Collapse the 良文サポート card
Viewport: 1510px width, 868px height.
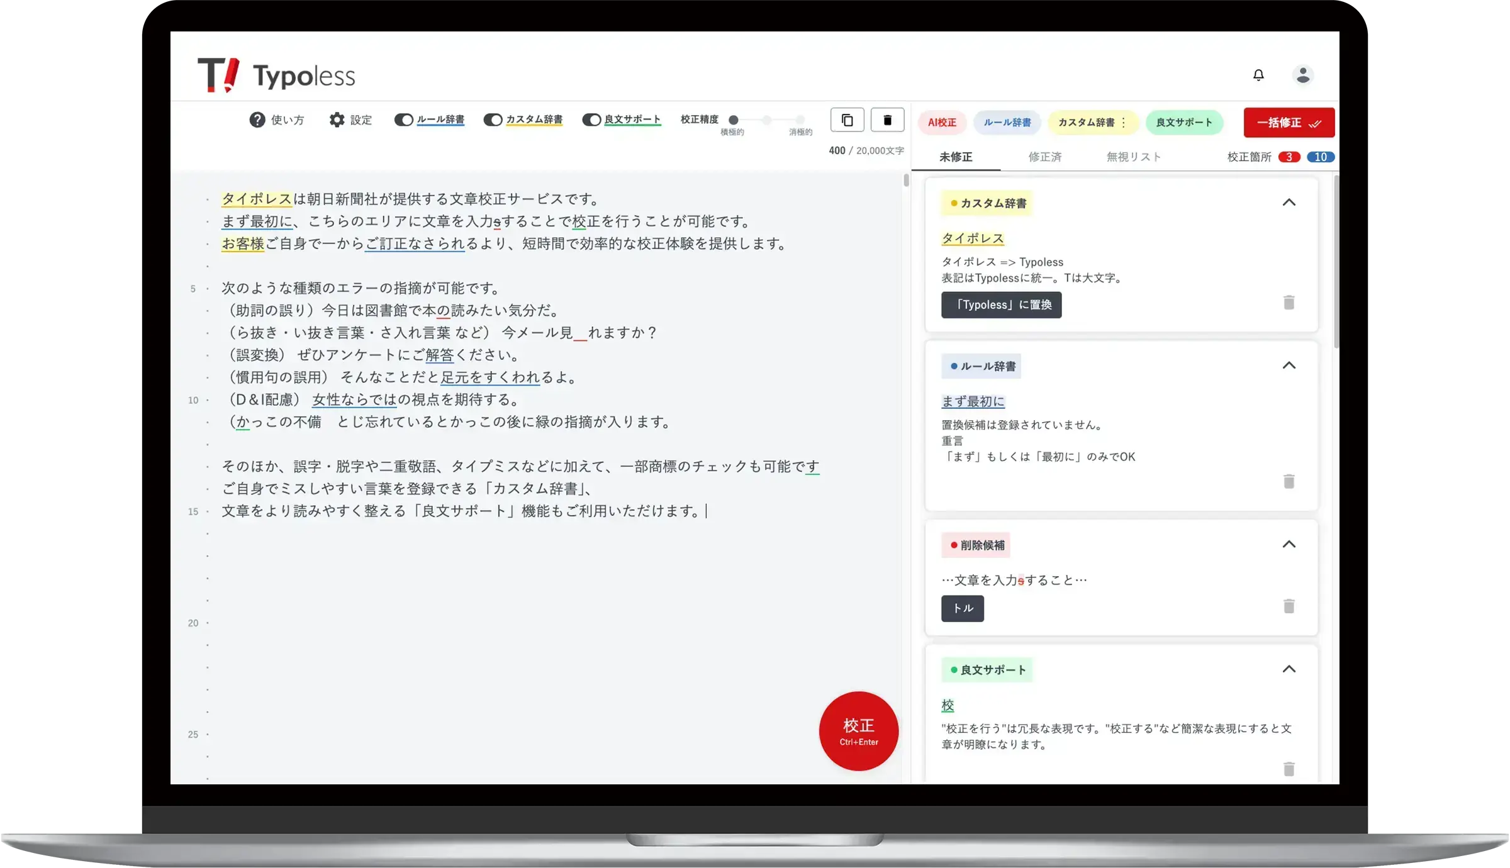point(1289,669)
